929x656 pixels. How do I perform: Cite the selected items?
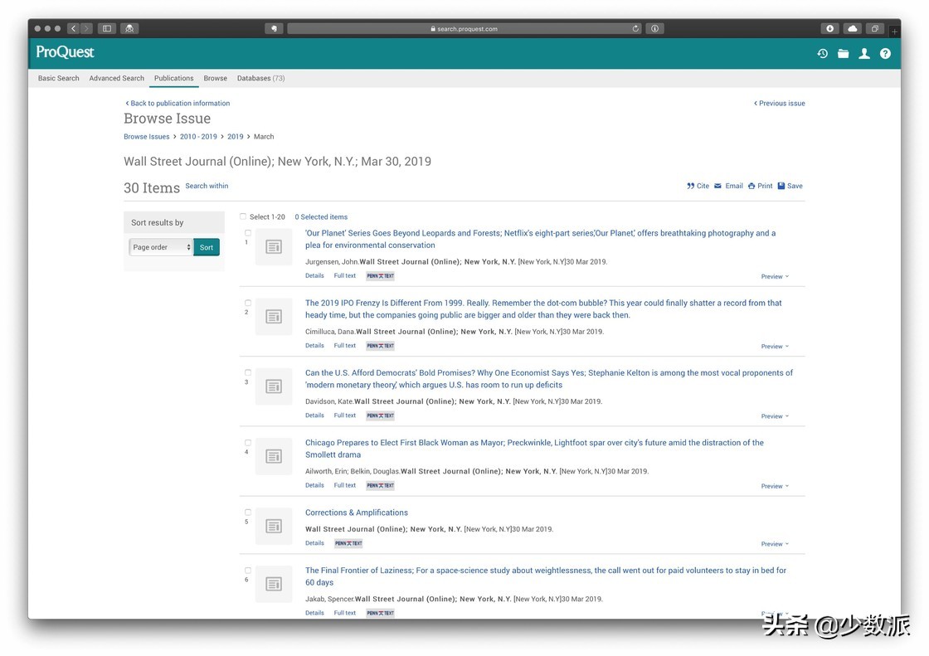(x=698, y=186)
